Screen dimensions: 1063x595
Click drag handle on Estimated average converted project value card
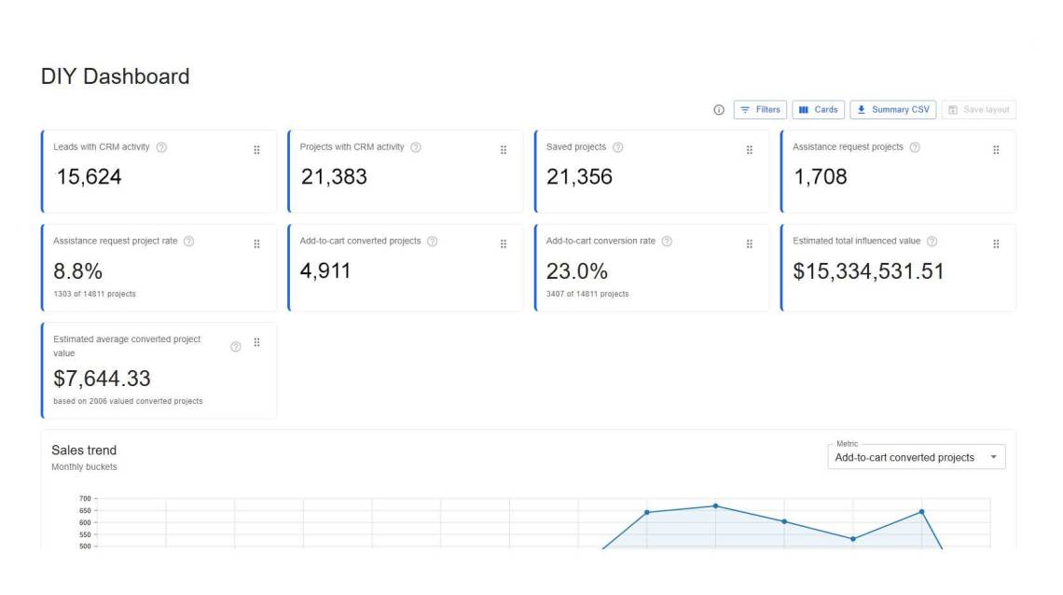pyautogui.click(x=257, y=343)
